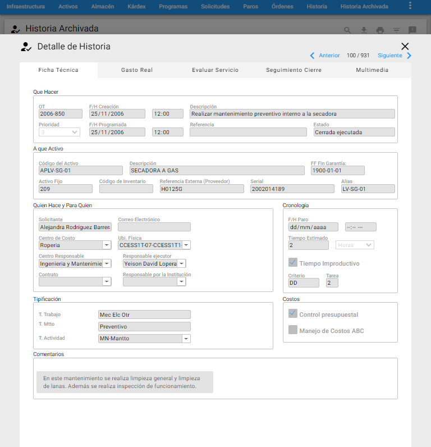Switch to the Ficha Técnica tab
Image resolution: width=431 pixels, height=447 pixels.
[x=58, y=70]
